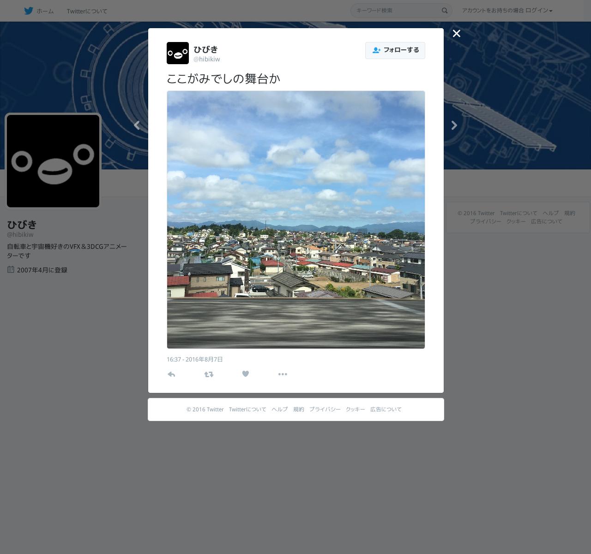Open プライバシー link in overlay footer
Screen dimensions: 591x554
pyautogui.click(x=325, y=409)
